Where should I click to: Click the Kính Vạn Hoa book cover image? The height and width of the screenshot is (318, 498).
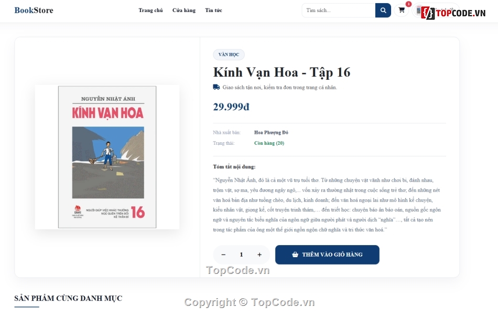107,157
